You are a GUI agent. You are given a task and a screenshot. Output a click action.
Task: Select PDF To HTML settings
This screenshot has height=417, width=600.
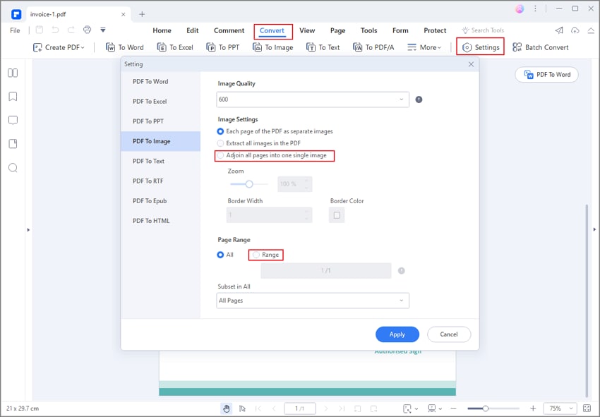(160, 221)
